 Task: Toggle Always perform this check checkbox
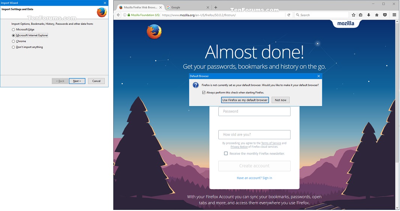204,93
